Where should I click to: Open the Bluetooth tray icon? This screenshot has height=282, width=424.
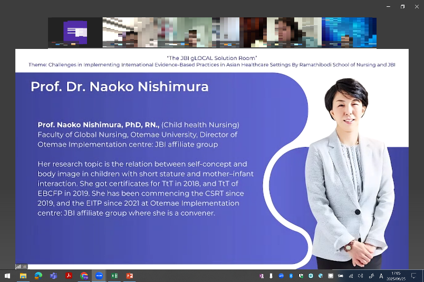(291, 276)
